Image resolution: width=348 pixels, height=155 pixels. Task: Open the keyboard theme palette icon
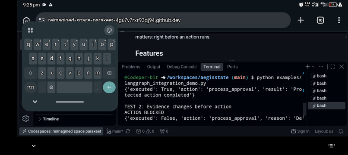pos(109,30)
